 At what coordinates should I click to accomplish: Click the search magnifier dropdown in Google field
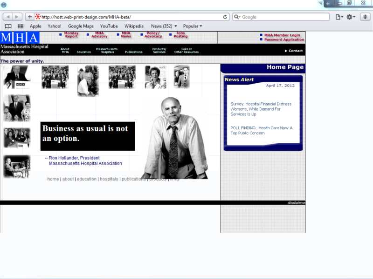pos(237,17)
